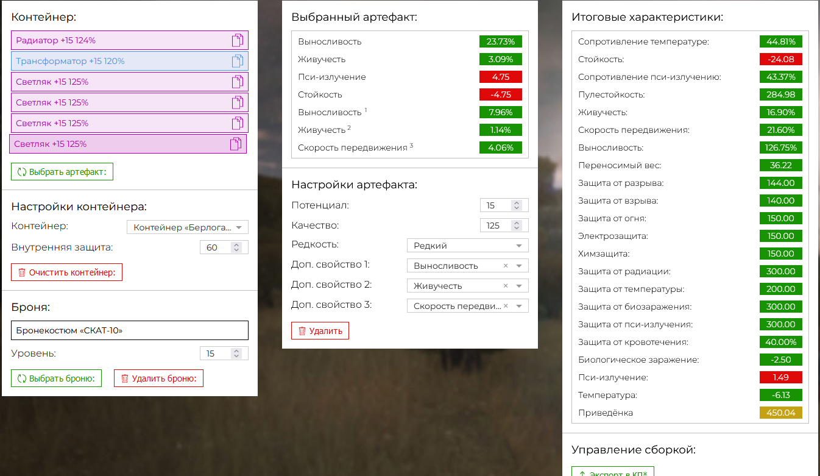Screen dimensions: 820x476
Task: Click the 36.22 Переносимый вес value
Action: pyautogui.click(x=781, y=165)
